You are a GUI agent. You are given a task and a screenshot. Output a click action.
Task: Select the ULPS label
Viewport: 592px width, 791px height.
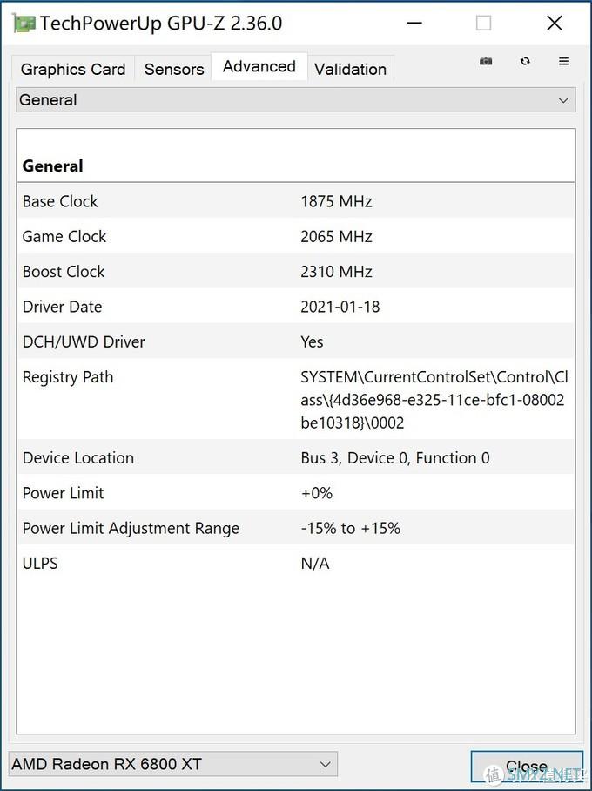pos(40,563)
